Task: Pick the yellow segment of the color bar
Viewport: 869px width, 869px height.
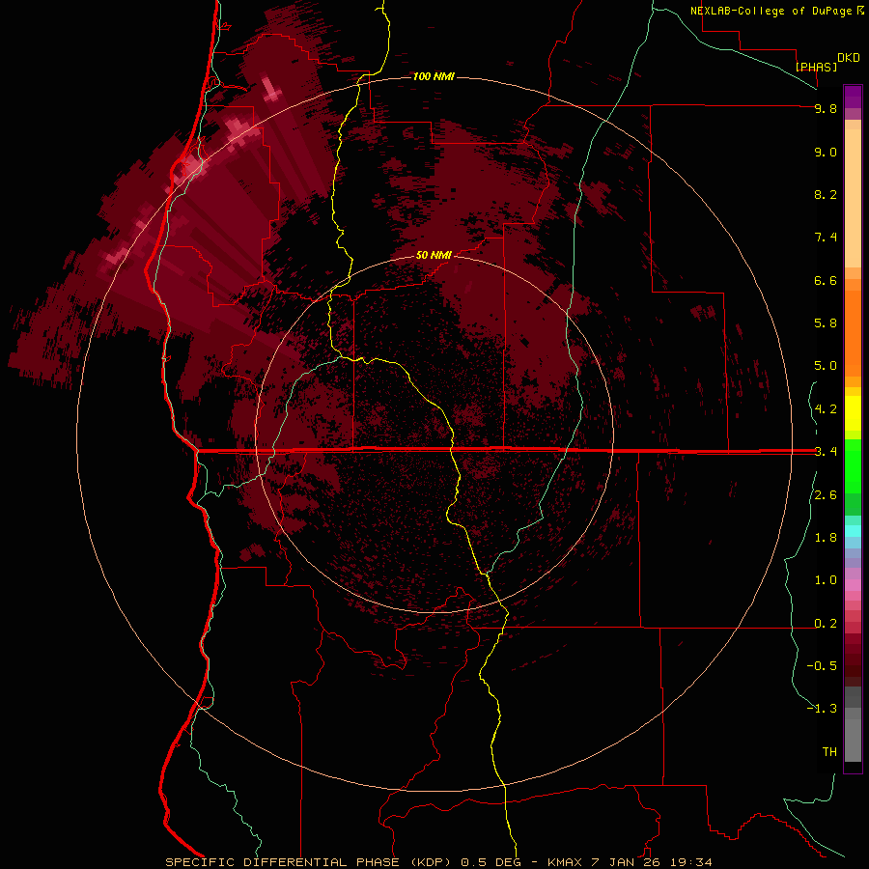Action: coord(853,413)
